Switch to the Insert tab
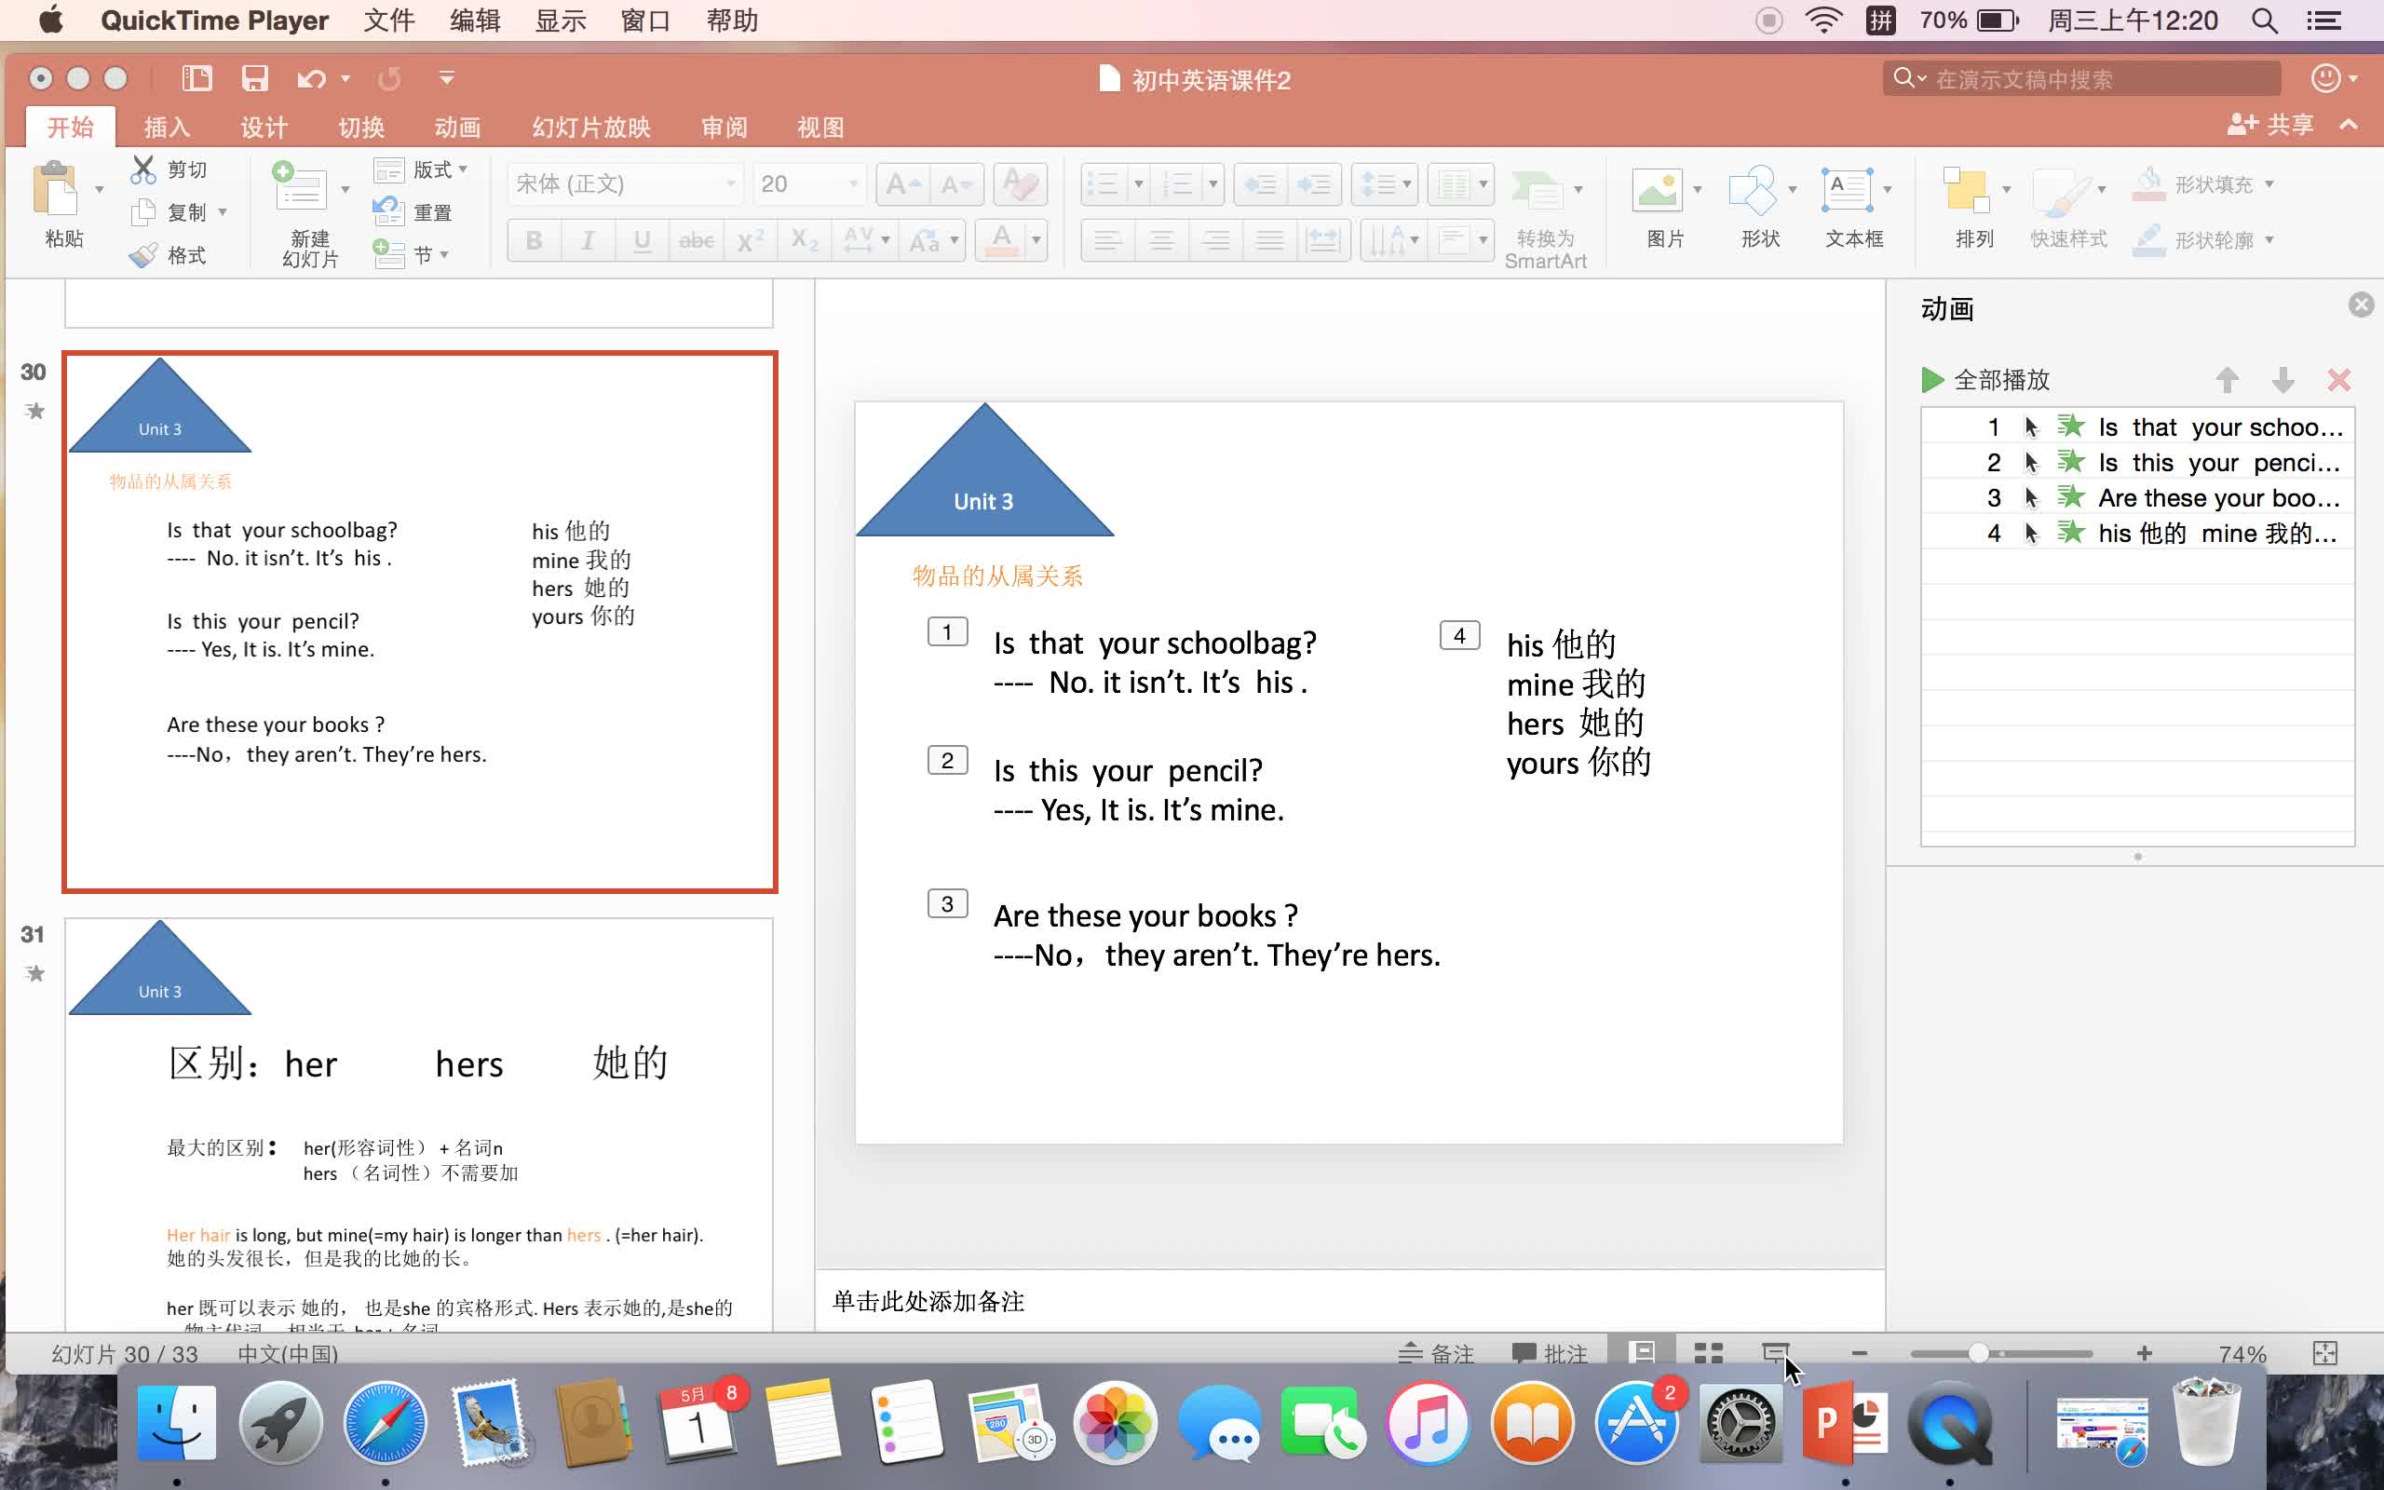The height and width of the screenshot is (1490, 2384). click(167, 128)
